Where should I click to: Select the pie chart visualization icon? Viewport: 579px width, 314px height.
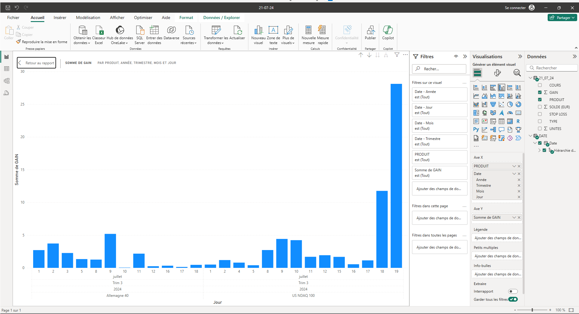point(510,104)
